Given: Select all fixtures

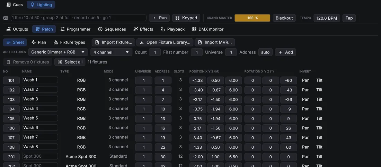Looking at the screenshot, I should pyautogui.click(x=70, y=62).
